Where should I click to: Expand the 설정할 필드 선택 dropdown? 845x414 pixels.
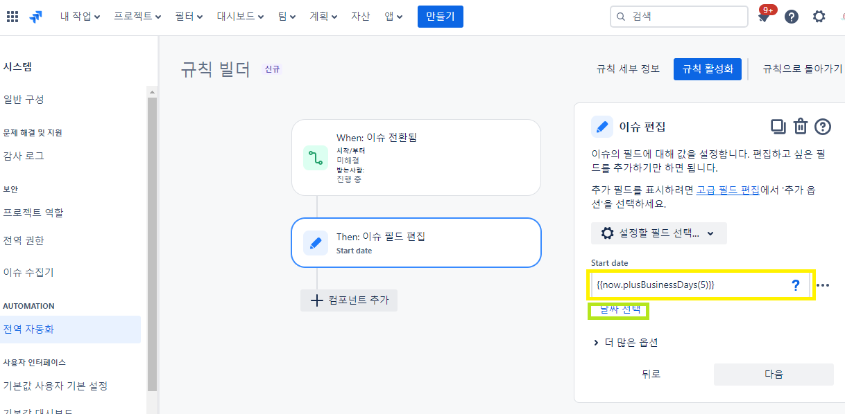pos(659,233)
